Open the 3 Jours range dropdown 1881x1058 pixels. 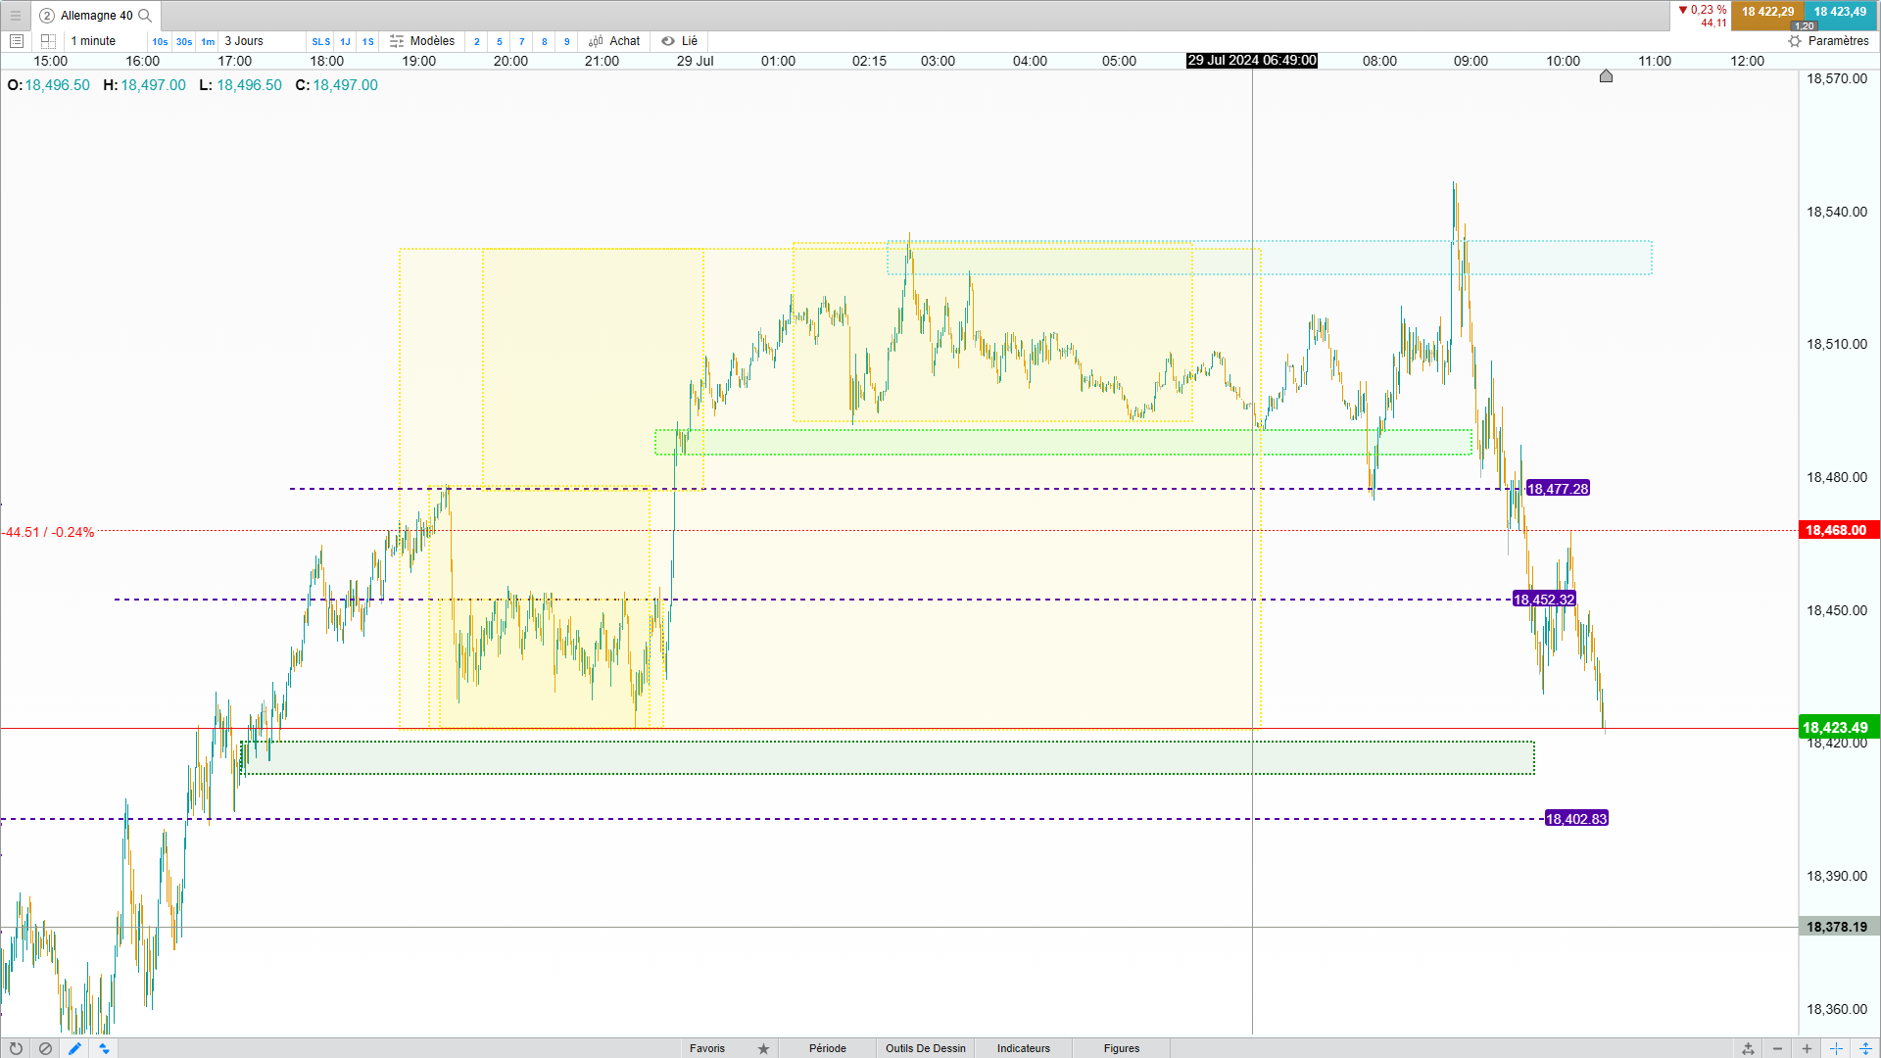(244, 41)
